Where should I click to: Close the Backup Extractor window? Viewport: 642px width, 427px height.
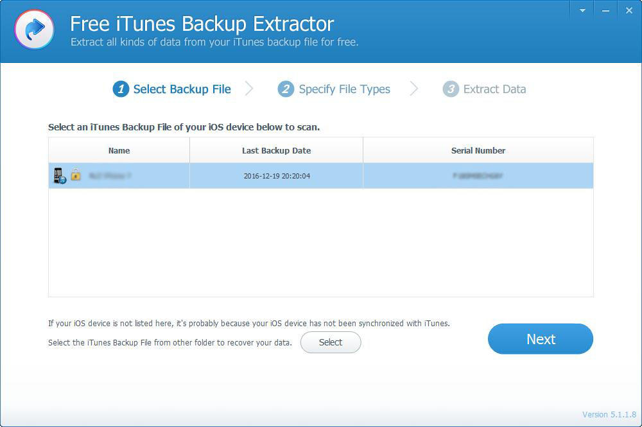pyautogui.click(x=629, y=11)
